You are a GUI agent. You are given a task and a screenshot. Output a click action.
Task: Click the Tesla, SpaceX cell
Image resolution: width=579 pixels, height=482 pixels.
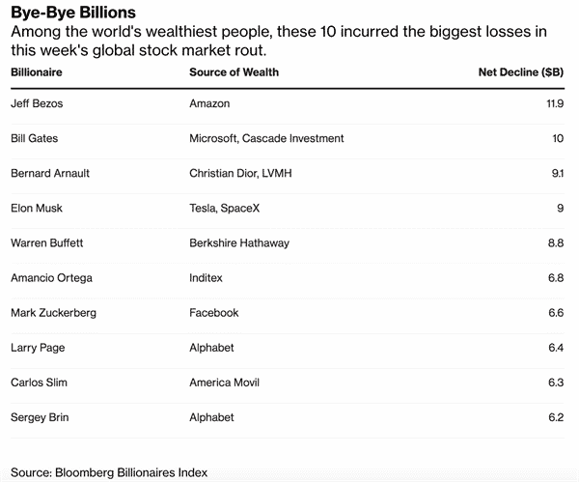tap(225, 208)
